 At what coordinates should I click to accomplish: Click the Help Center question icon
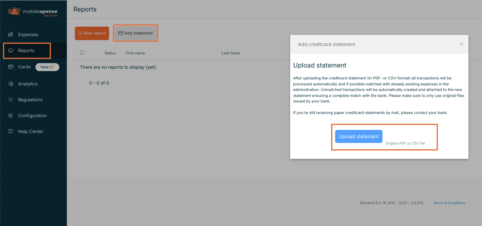[11, 131]
